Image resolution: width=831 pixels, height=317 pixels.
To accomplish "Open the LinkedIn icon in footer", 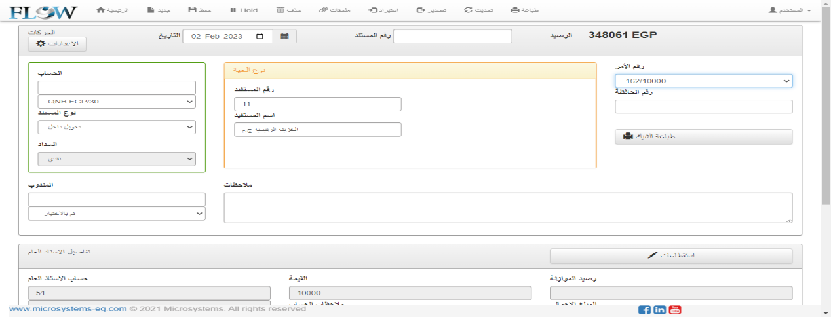I will pos(660,310).
